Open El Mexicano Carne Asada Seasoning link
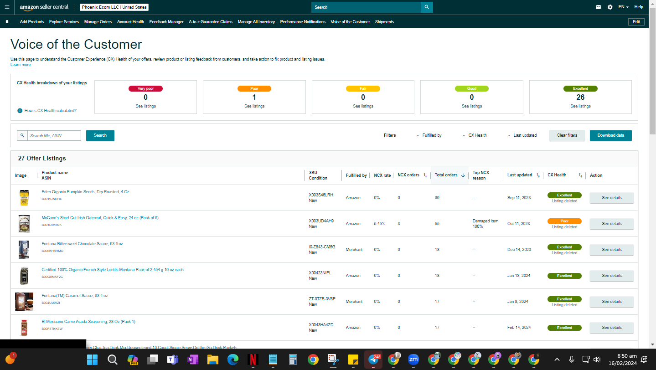 click(x=88, y=322)
